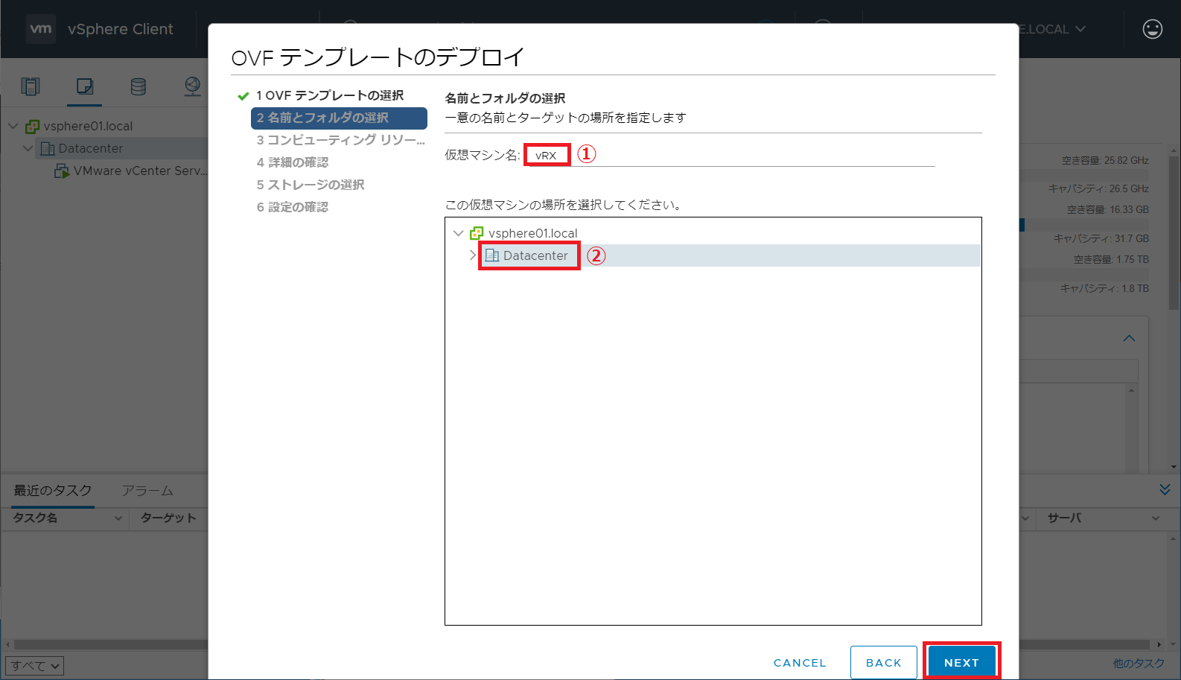Switch to the 最近のタスク tab
The height and width of the screenshot is (680, 1181).
(x=53, y=490)
